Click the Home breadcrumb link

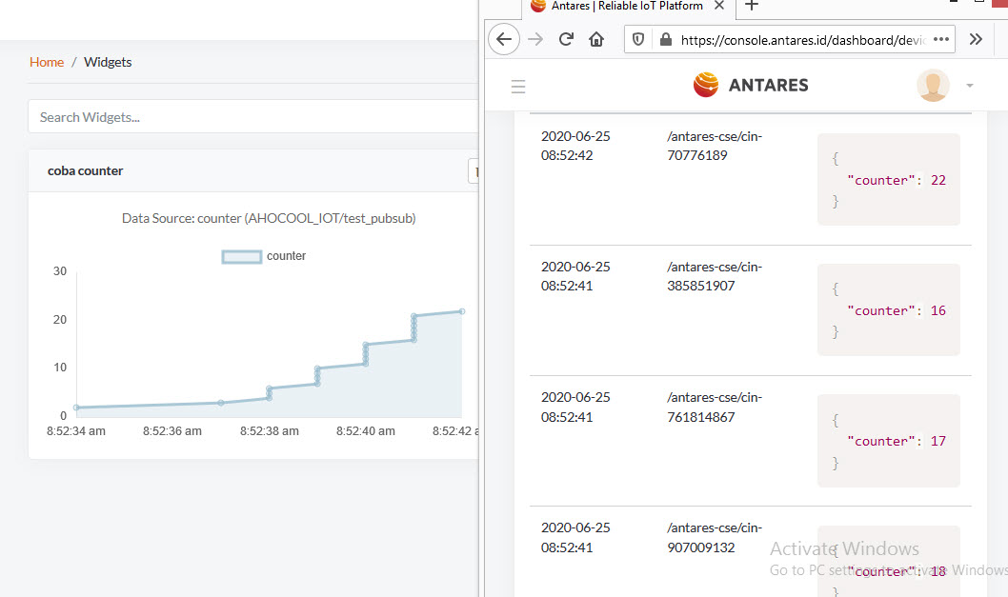[46, 61]
